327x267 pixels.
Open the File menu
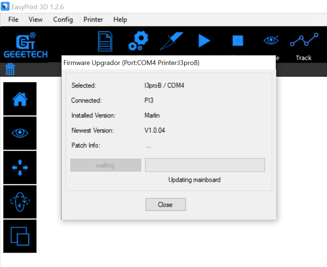coord(13,20)
